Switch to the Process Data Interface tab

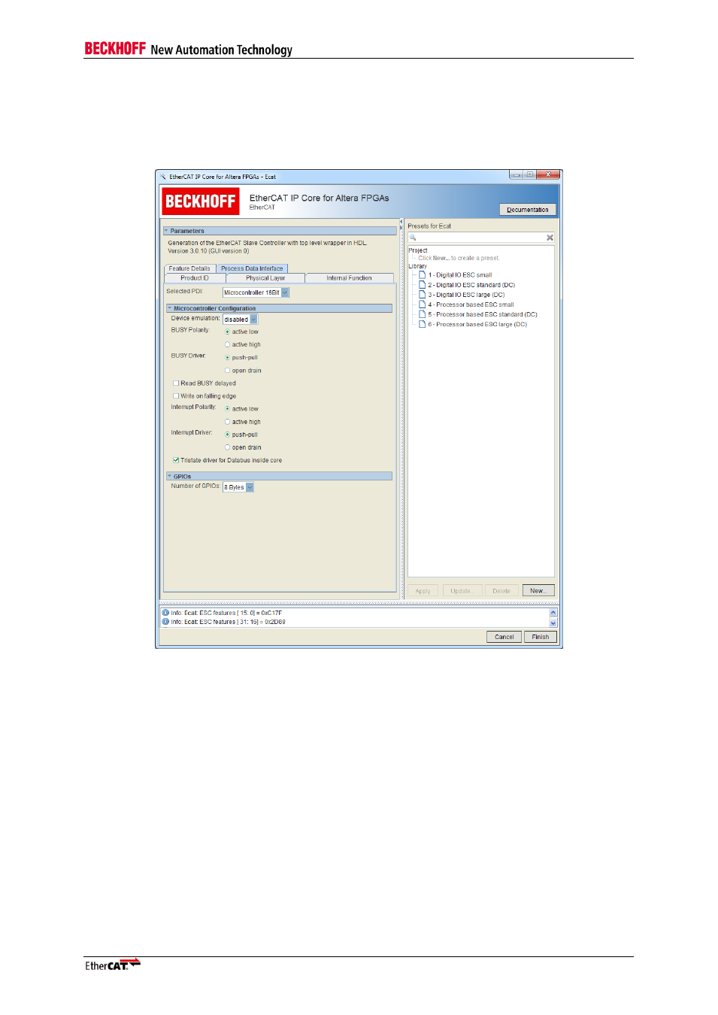point(252,268)
